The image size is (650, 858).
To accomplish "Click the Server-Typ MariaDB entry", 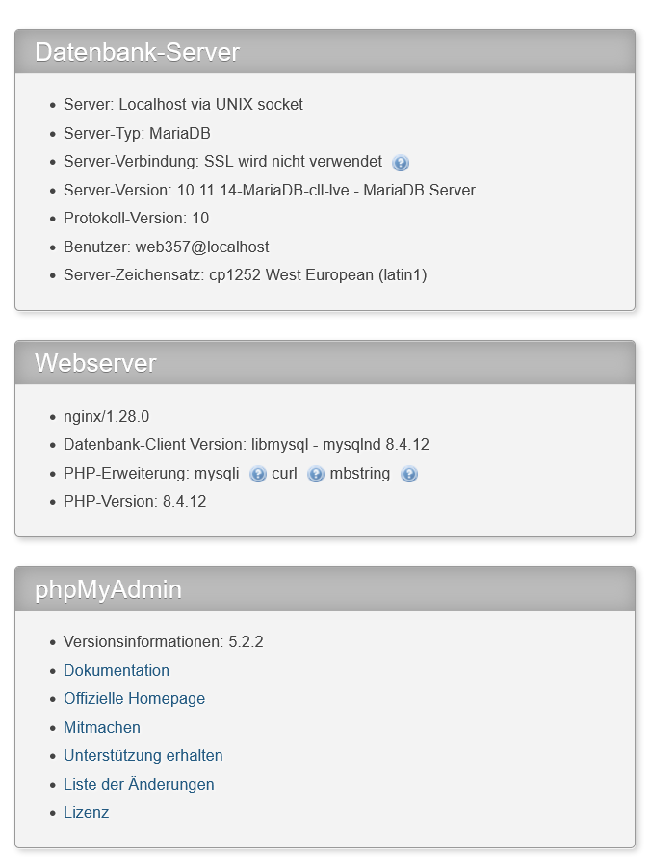I will [x=137, y=134].
